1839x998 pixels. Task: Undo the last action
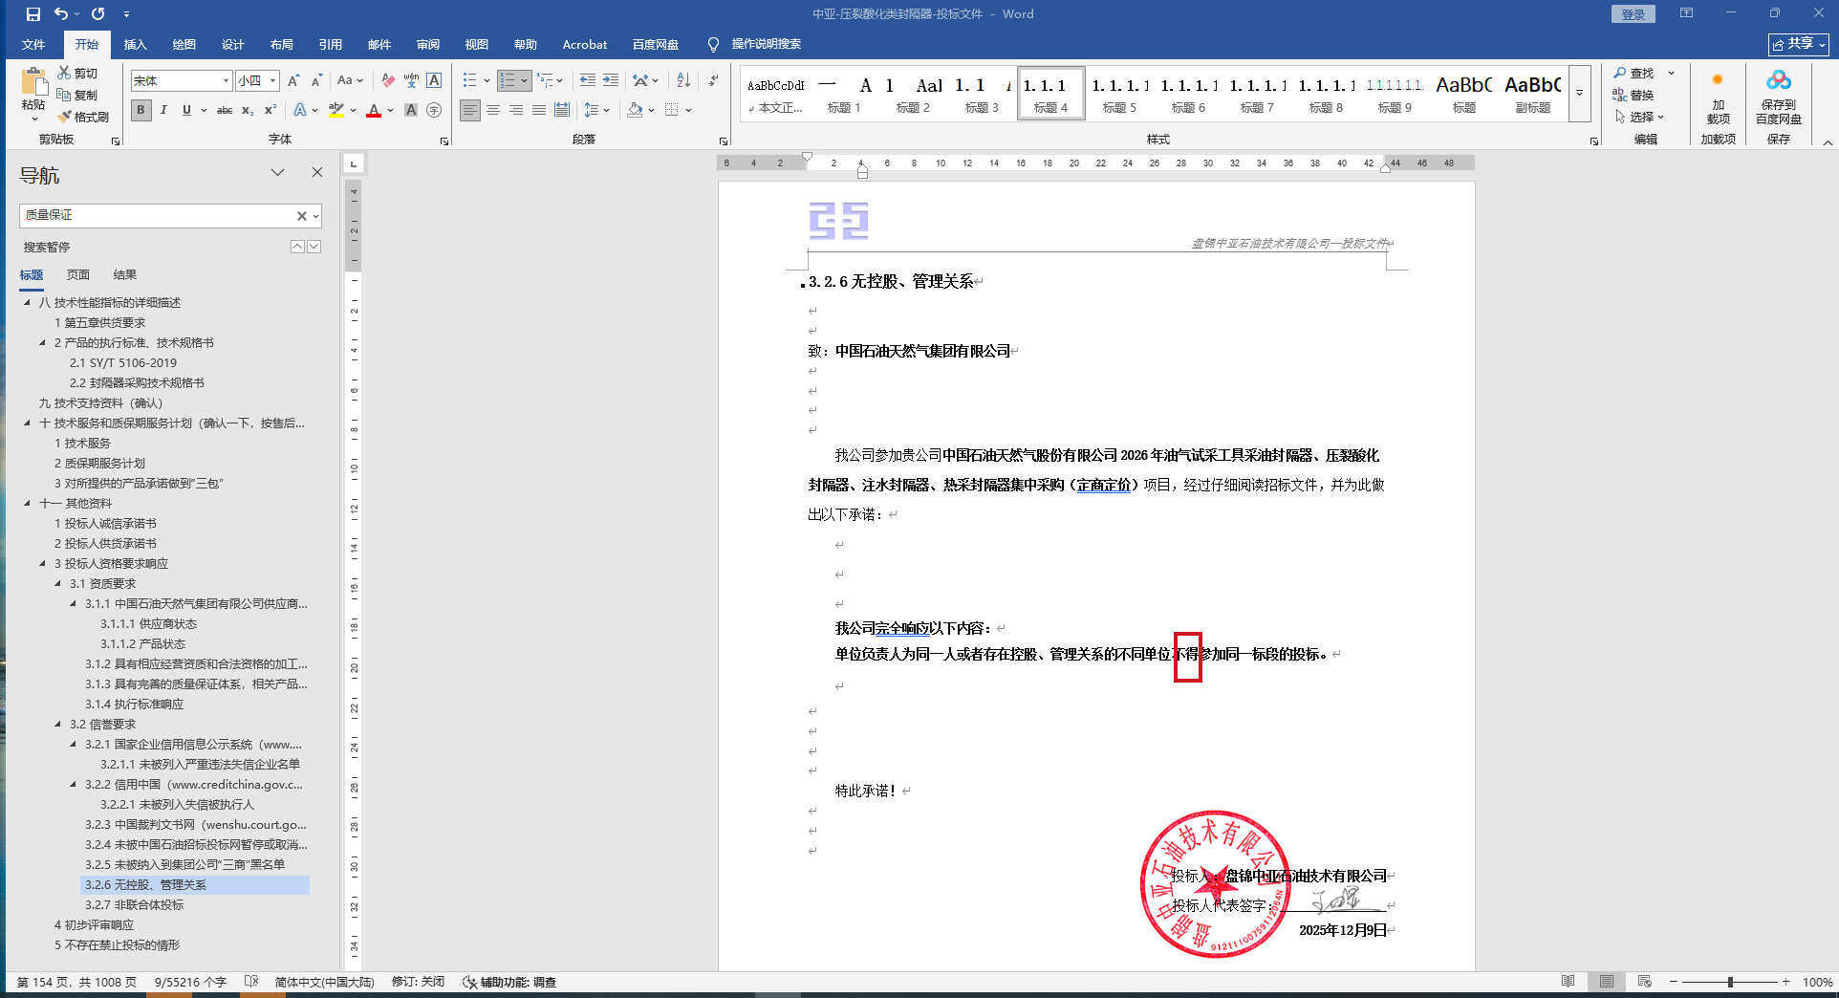(x=61, y=14)
